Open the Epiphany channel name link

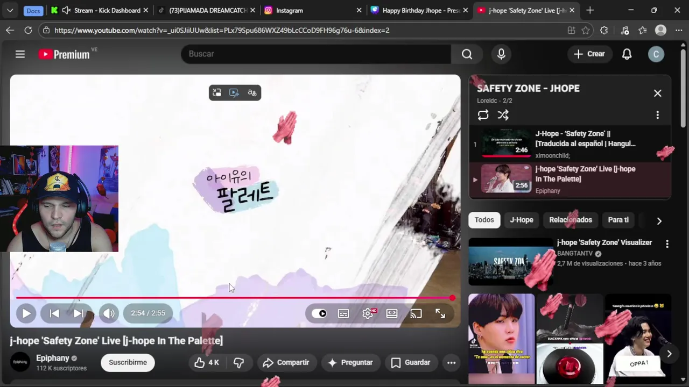coord(53,358)
